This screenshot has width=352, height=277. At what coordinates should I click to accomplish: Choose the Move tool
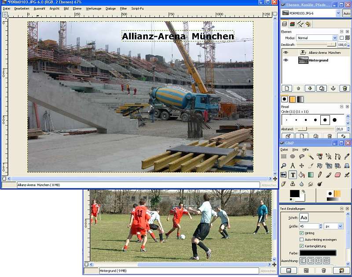301,165
